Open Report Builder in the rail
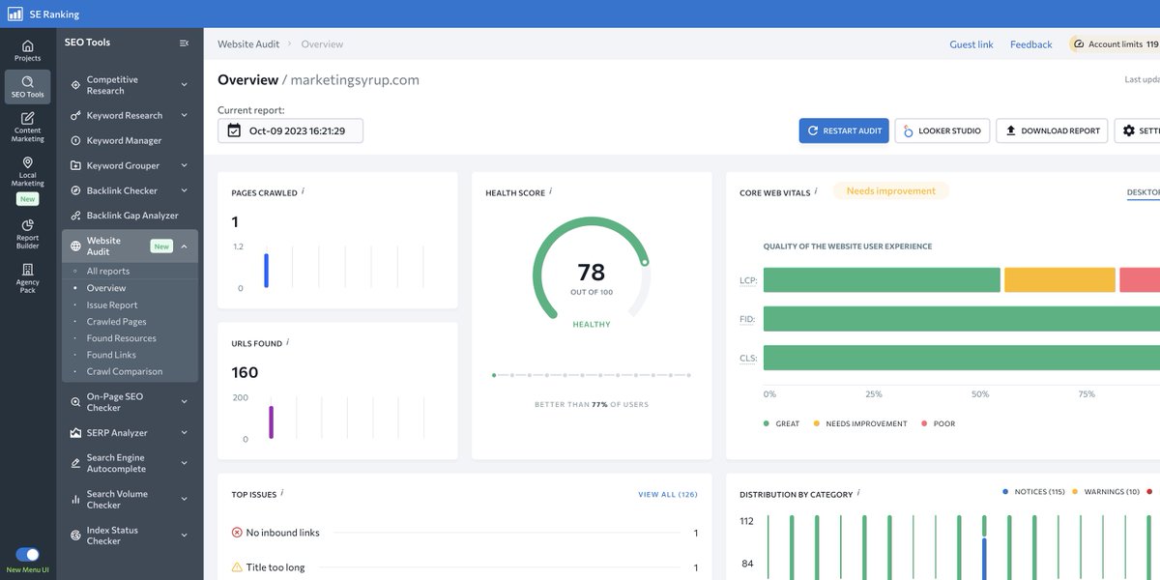This screenshot has height=580, width=1160. [27, 234]
